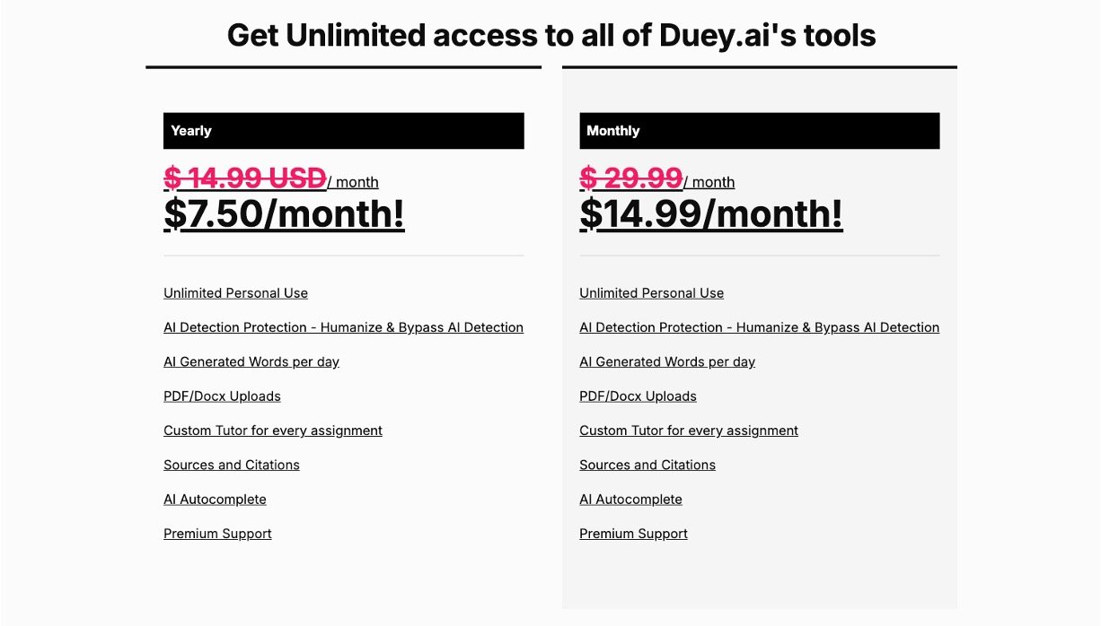The image size is (1101, 626).
Task: Click Premium Support in Monthly plan
Action: pos(633,534)
